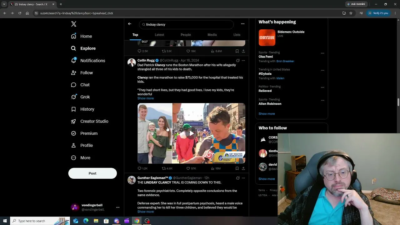This screenshot has width=400, height=225.
Task: Click the Bron Breakker trending link
Action: [x=285, y=61]
